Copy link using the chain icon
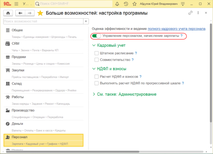The image size is (213, 154). tap(190, 13)
